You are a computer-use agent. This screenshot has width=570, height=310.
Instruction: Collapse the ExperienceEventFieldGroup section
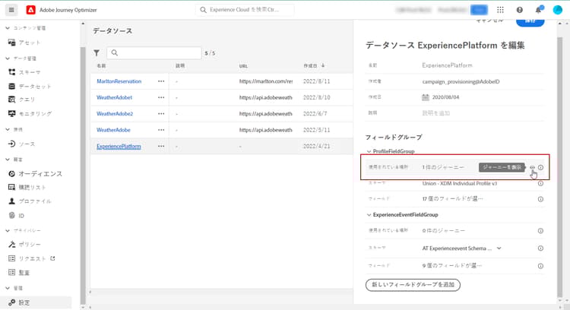[369, 215]
